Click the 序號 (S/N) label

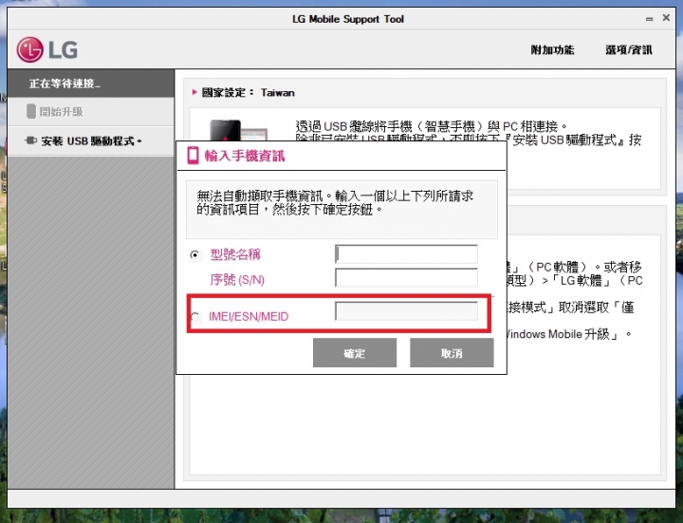tap(237, 279)
